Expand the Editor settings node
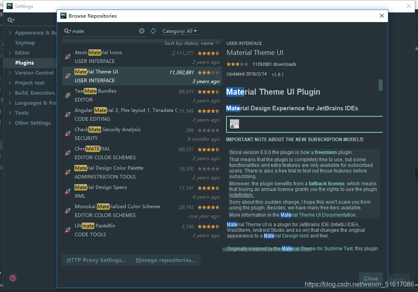Viewport: 418px width, 292px height. pyautogui.click(x=10, y=53)
